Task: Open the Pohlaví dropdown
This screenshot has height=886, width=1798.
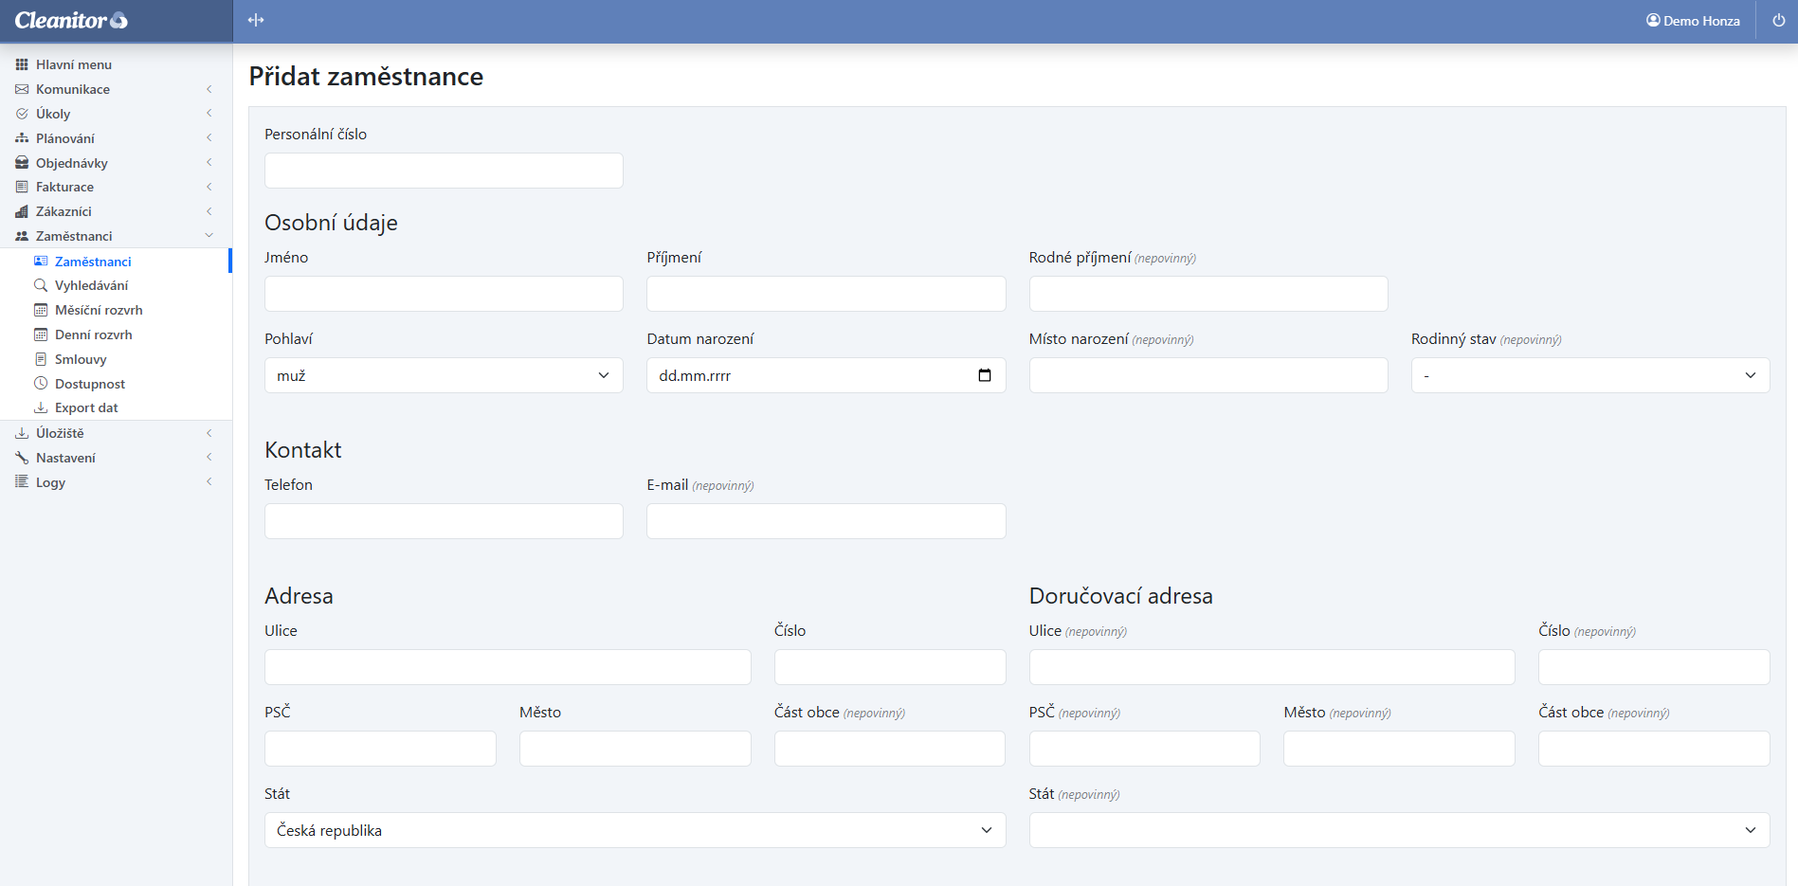Action: point(444,375)
